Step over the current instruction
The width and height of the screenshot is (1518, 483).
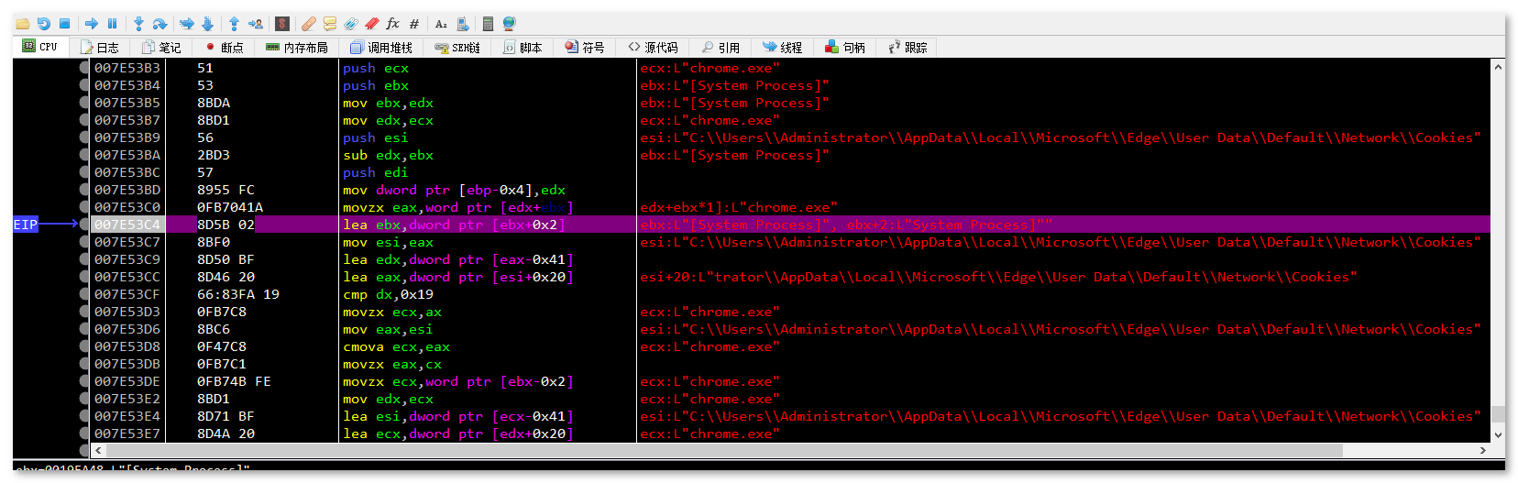point(159,24)
